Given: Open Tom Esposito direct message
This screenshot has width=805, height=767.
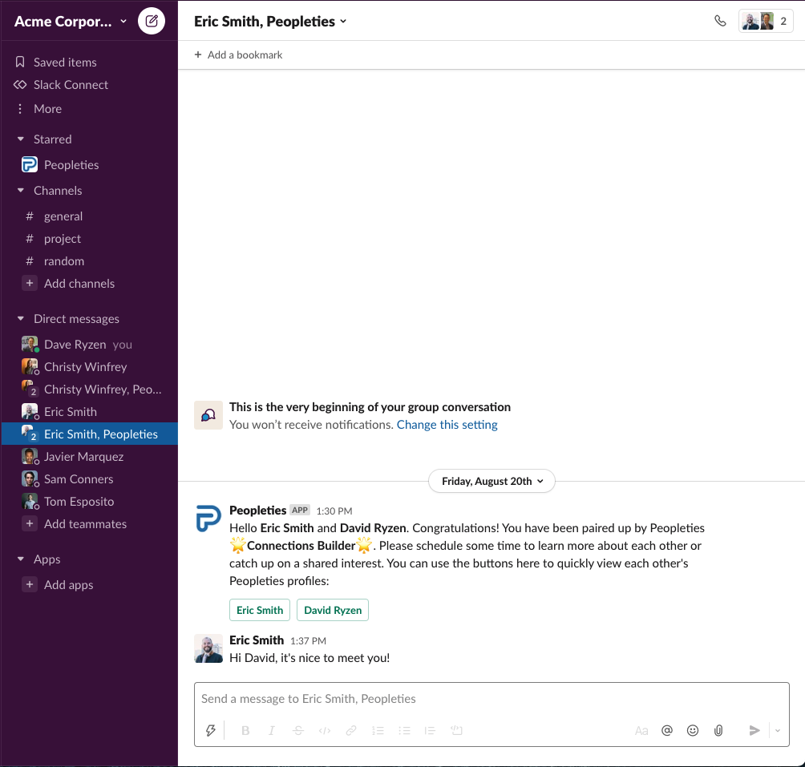Looking at the screenshot, I should (89, 502).
